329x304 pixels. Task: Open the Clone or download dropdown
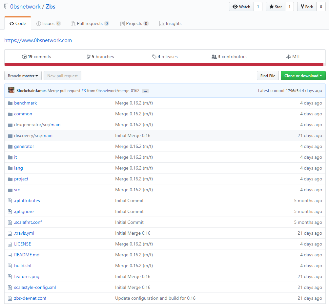(303, 76)
